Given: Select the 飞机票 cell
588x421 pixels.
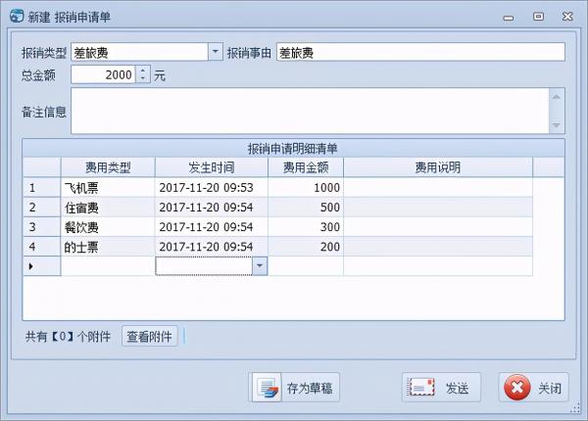Looking at the screenshot, I should pos(108,187).
